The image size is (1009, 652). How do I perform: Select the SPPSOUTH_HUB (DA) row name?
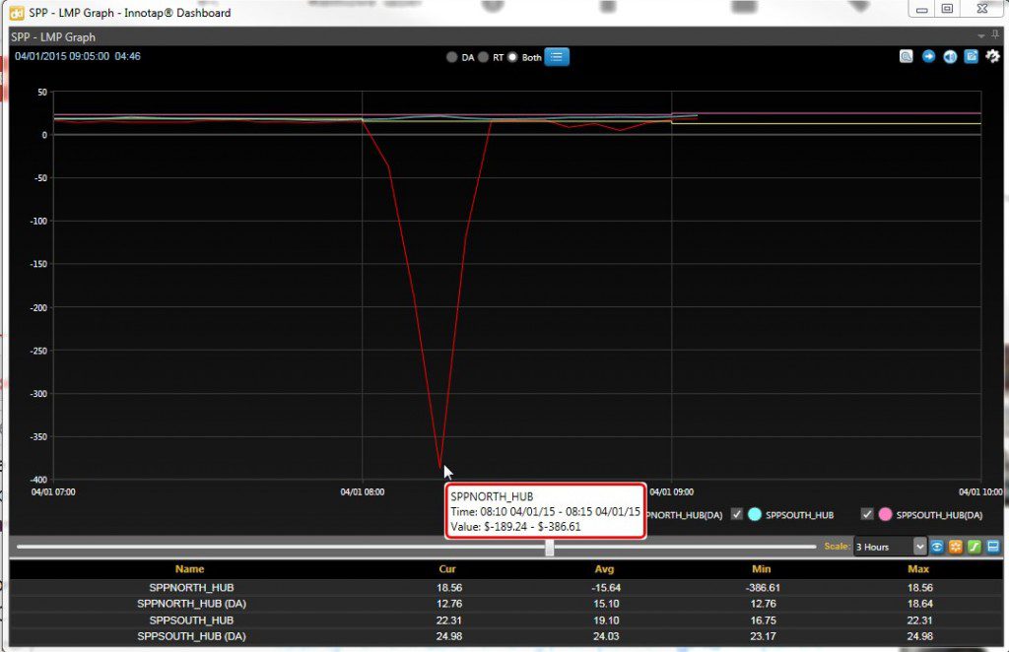point(192,636)
